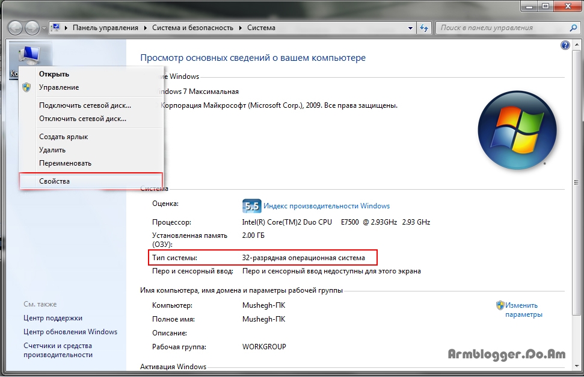Image resolution: width=584 pixels, height=377 pixels.
Task: Choose Открыть in the context menu
Action: pos(54,74)
